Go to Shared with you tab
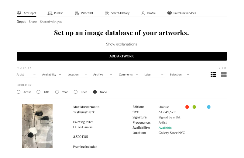This screenshot has width=244, height=158. pyautogui.click(x=51, y=22)
